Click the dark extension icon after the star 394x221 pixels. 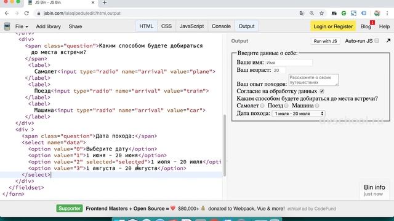[x=334, y=14]
